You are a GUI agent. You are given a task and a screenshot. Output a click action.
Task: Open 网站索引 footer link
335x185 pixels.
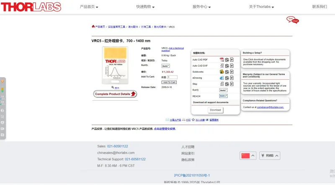click(188, 153)
